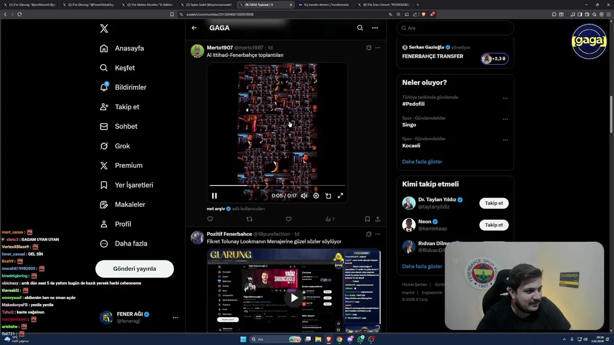Image resolution: width=614 pixels, height=345 pixels.
Task: Open Brave Shields icon
Action: [424, 14]
